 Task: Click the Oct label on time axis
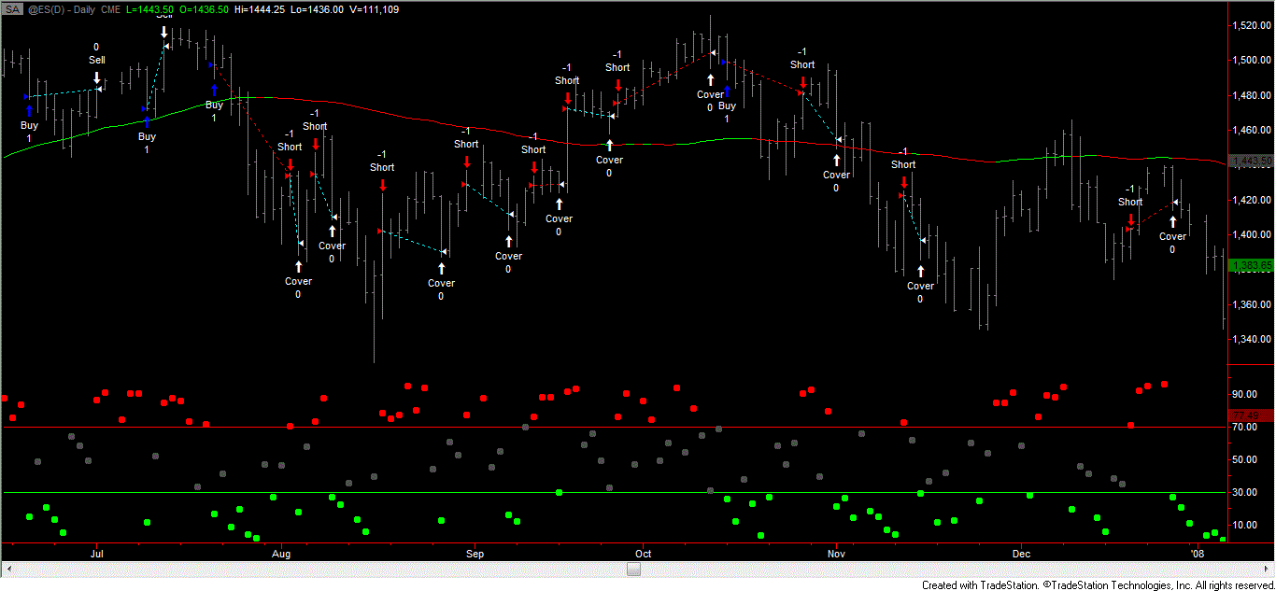643,554
